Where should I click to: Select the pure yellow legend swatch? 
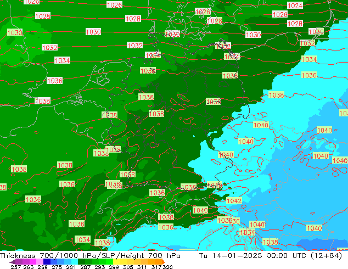pyautogui.click(x=116, y=262)
